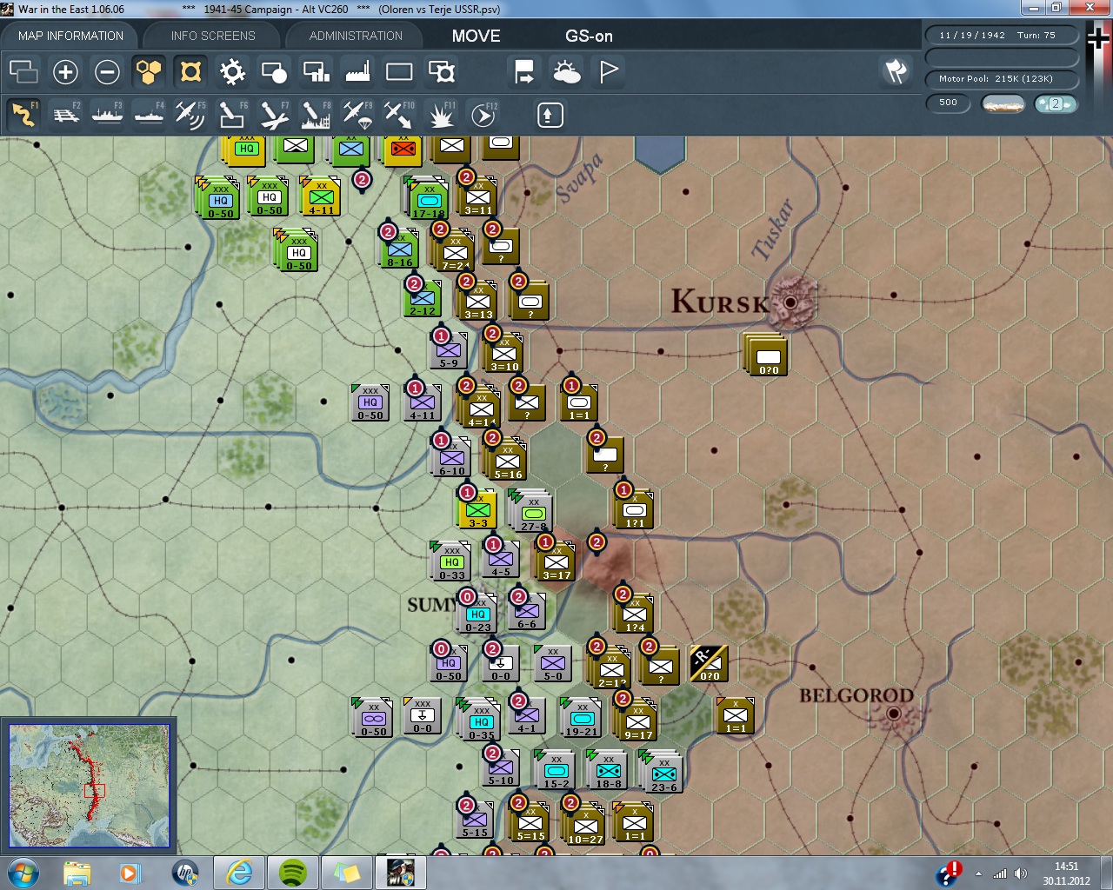Screen dimensions: 1113x890
Task: Show hidden system tray icons
Action: point(978,873)
